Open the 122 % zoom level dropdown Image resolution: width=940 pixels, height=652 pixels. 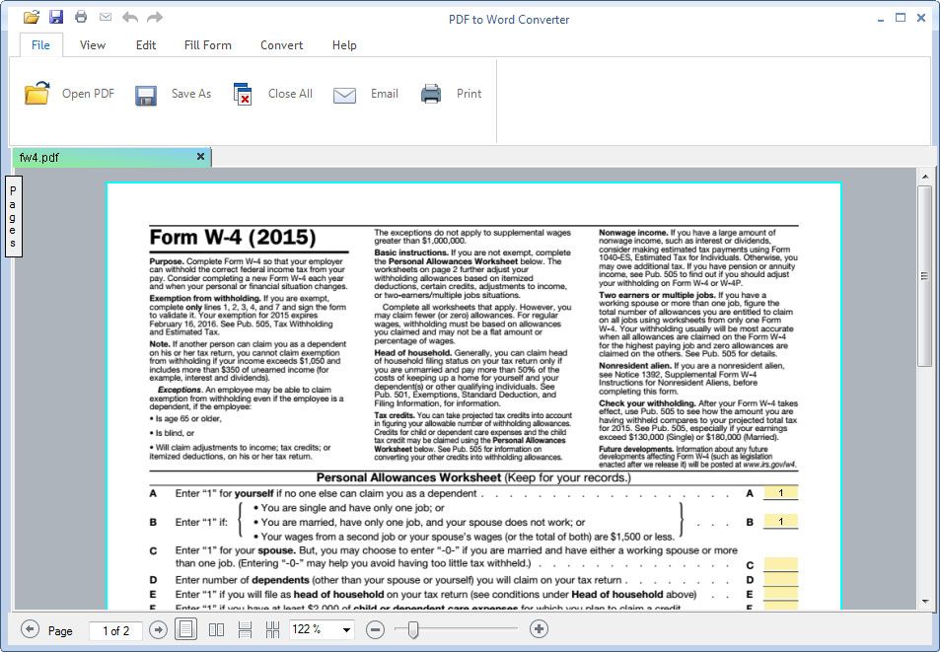(x=346, y=630)
